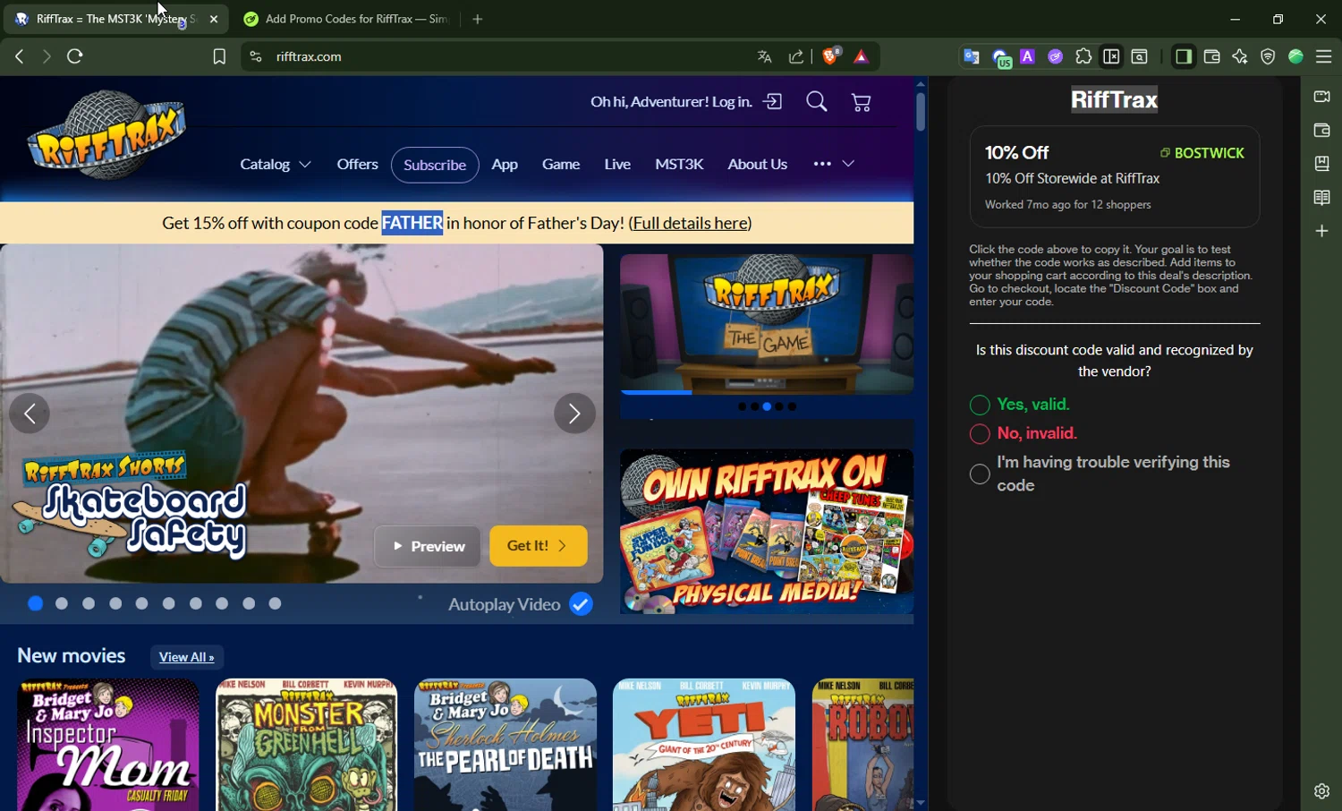Reload the page with the refresh icon
This screenshot has width=1342, height=811.
pyautogui.click(x=75, y=56)
